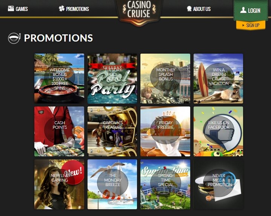This screenshot has height=216, width=271.
Task: Select the Monthly Splash Bonus tile
Action: 165,78
